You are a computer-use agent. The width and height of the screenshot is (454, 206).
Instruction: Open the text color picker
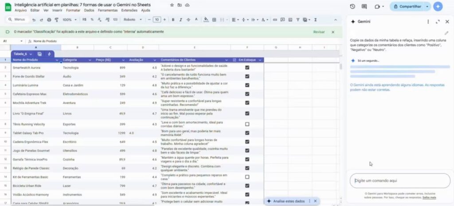point(196,19)
